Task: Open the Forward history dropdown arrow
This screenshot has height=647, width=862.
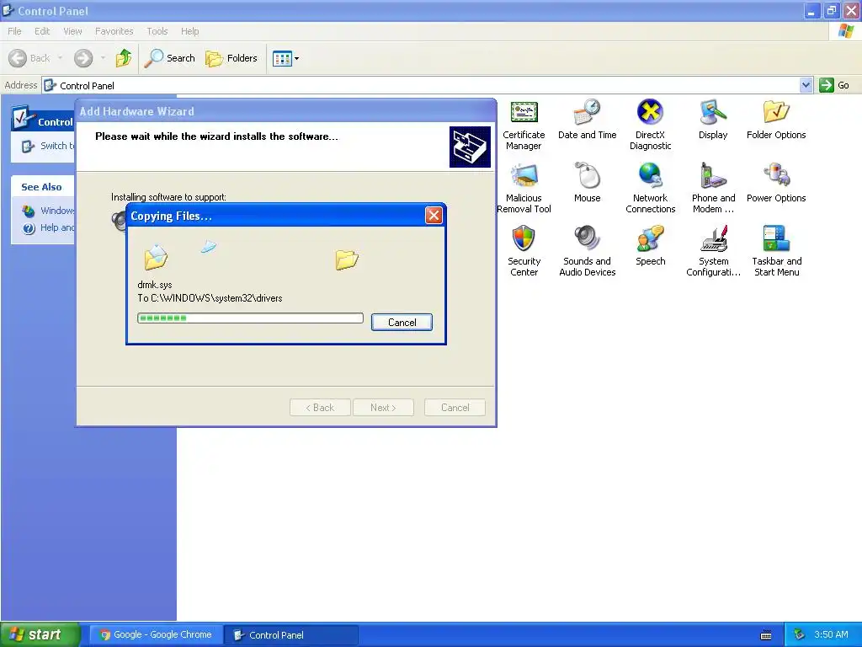Action: [103, 58]
